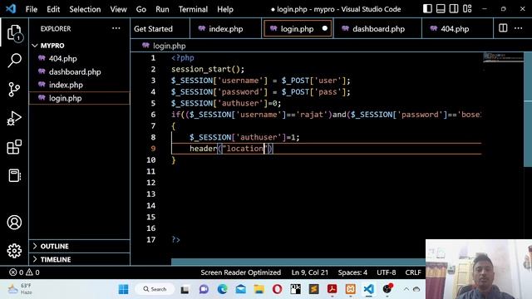Select login.php in the Explorer tree

80,98
